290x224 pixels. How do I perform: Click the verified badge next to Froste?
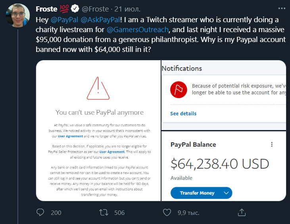coord(75,9)
